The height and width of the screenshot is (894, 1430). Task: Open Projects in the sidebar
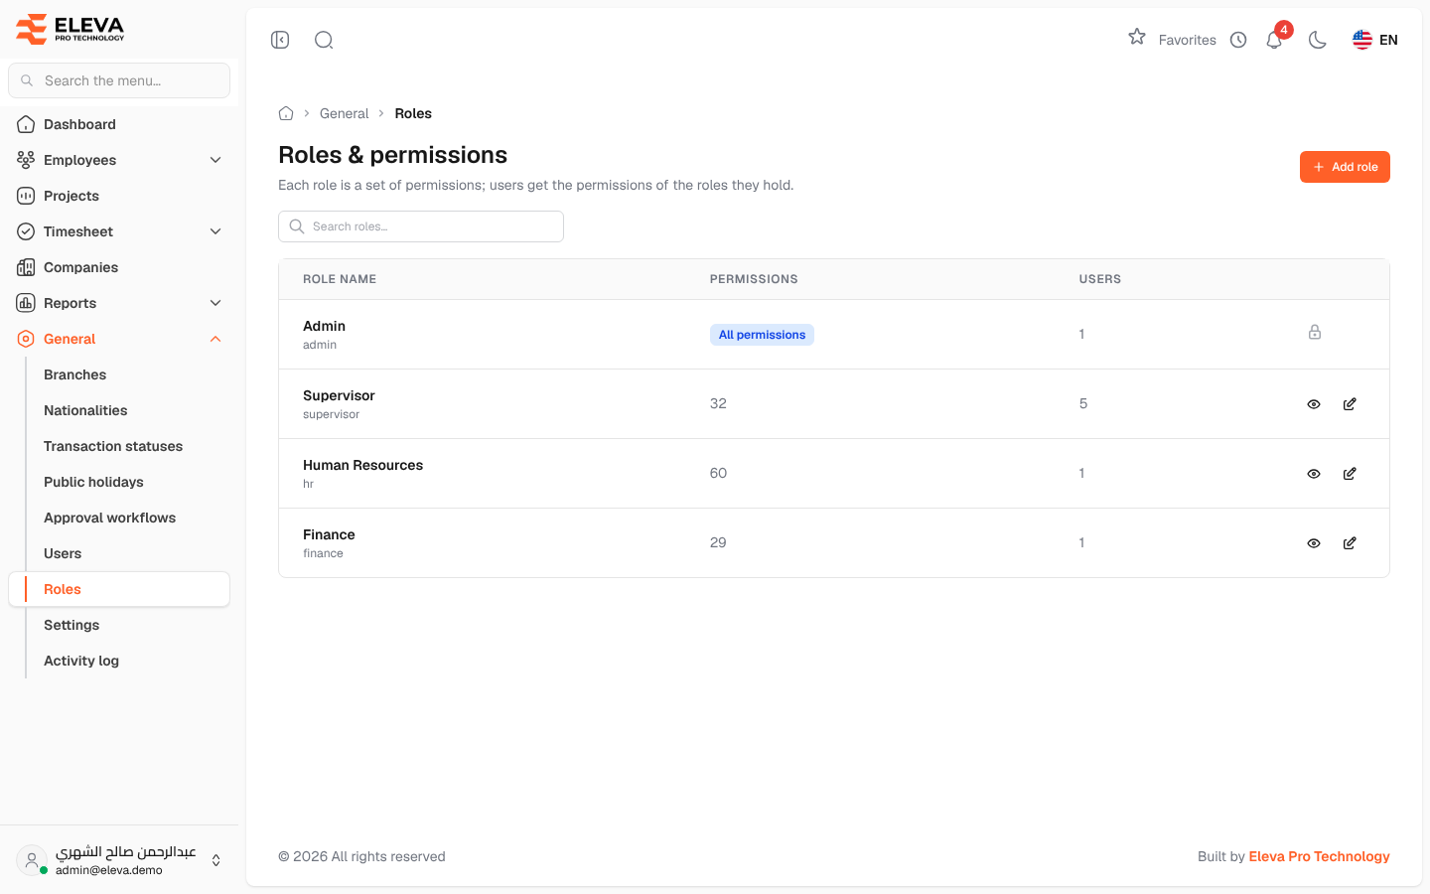119,196
